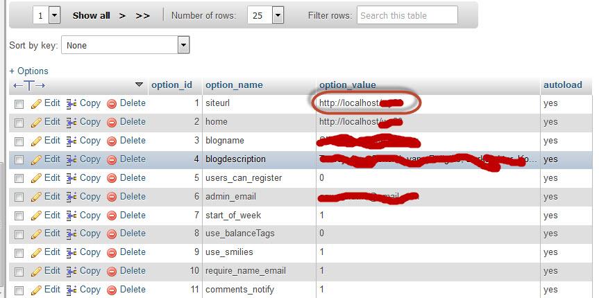Viewport: 599px width, 298px height.
Task: Click the red Delete icon for comments_notify row
Action: (x=112, y=290)
